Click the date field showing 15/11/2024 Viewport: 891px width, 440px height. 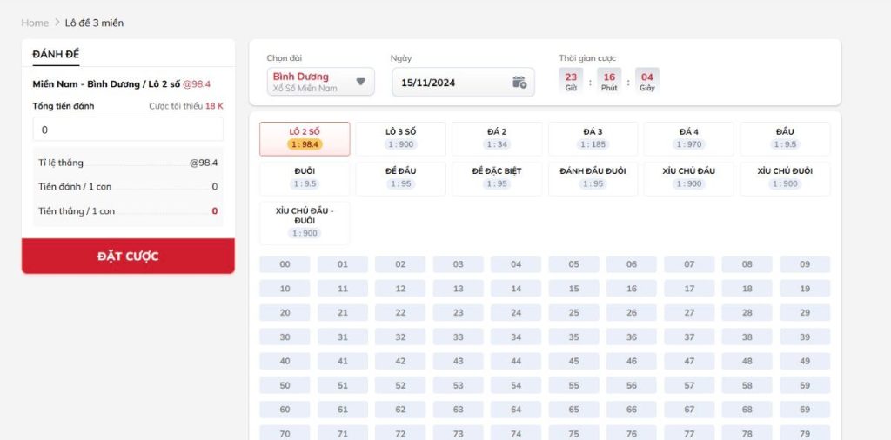452,83
